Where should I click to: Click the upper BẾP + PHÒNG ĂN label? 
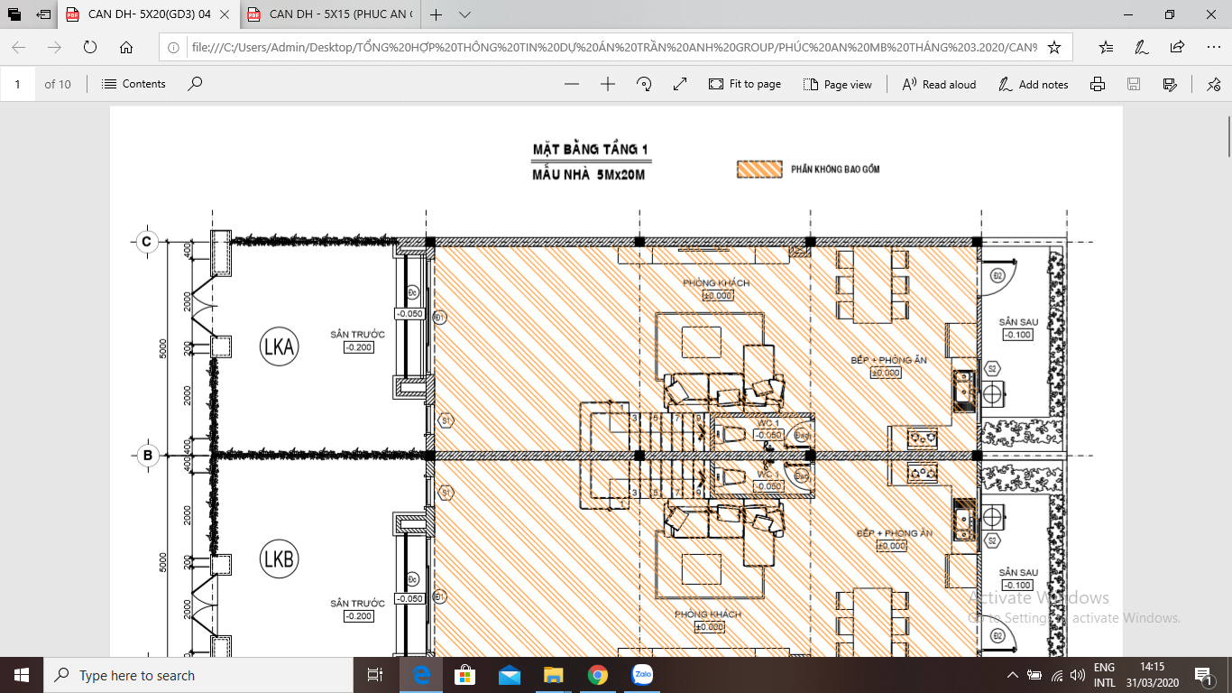(x=888, y=360)
